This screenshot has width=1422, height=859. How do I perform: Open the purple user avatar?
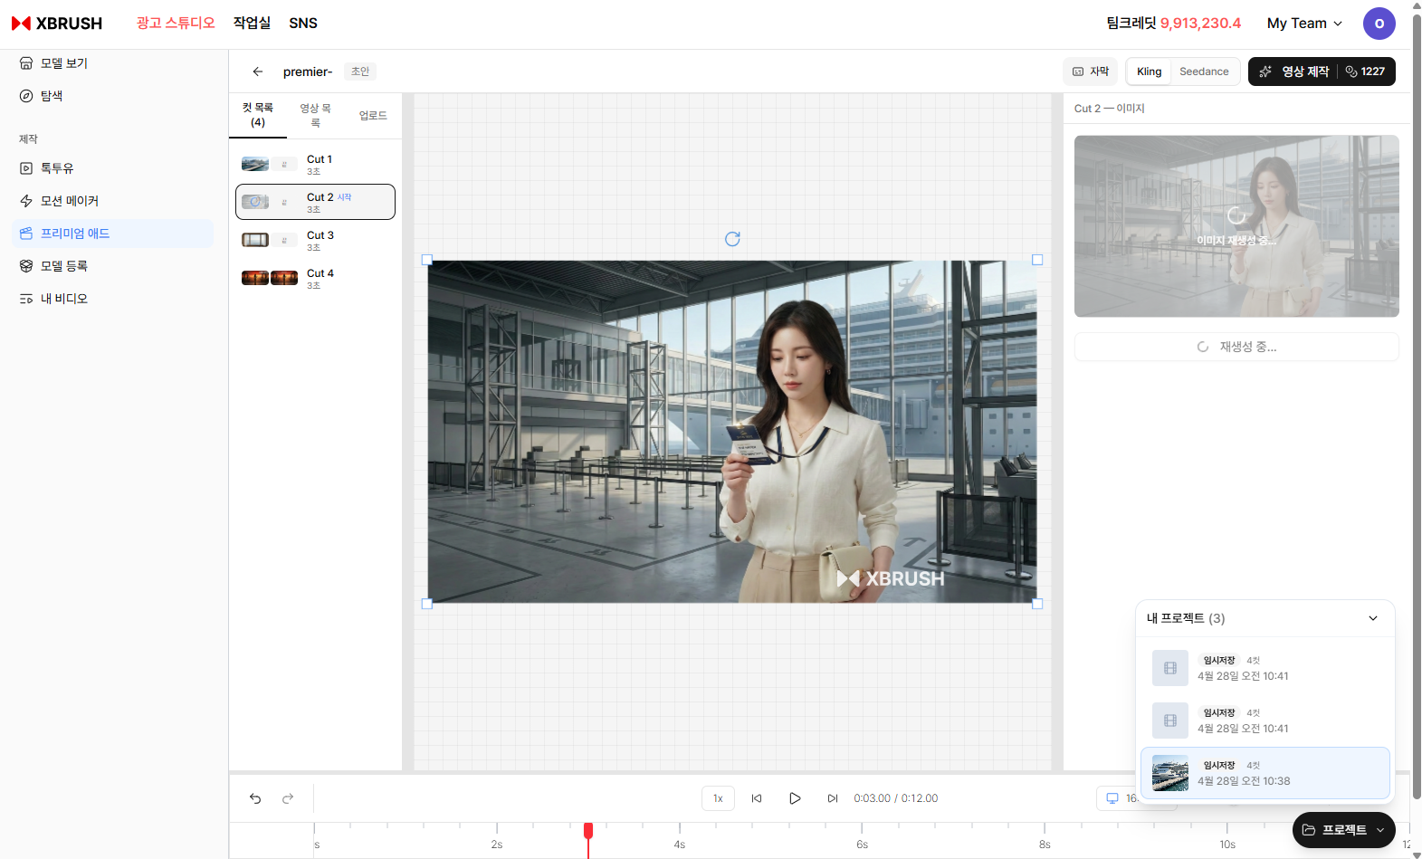coord(1379,24)
